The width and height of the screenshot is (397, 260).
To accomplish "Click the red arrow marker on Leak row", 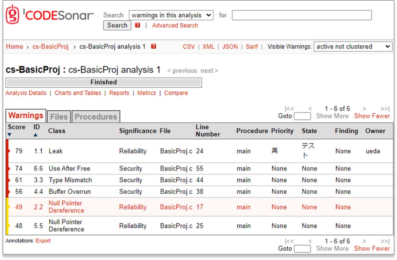I will click(8, 151).
